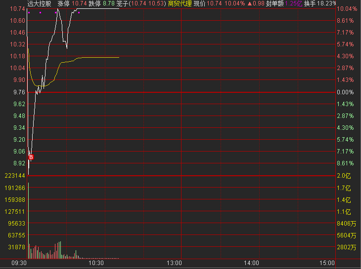Click the 159388 volume axis label
Image resolution: width=361 pixels, height=269 pixels.
(15, 200)
